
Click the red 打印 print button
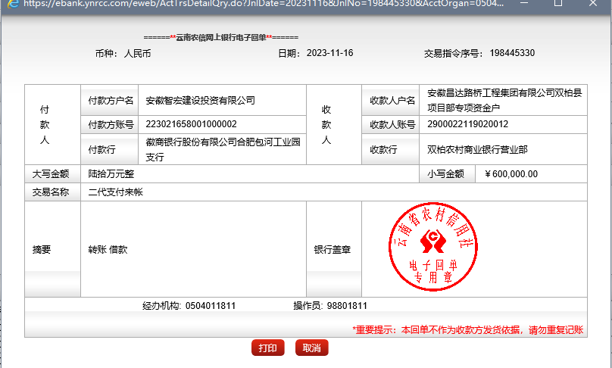tap(267, 348)
